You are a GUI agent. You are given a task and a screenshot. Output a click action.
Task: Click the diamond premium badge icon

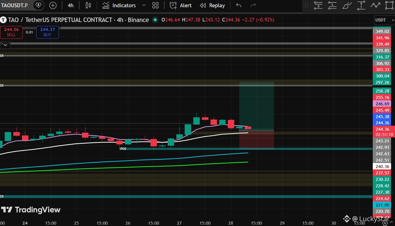tap(38, 5)
